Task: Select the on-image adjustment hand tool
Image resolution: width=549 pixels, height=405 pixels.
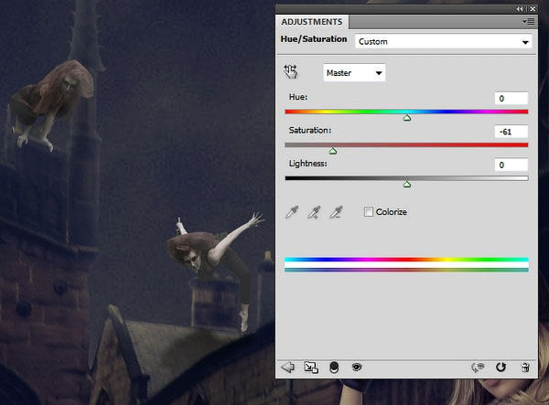Action: pyautogui.click(x=291, y=71)
